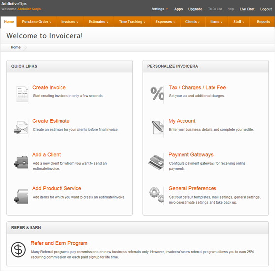275x271 pixels.
Task: Click the Home breadcrumb item
Action: click(x=16, y=47)
